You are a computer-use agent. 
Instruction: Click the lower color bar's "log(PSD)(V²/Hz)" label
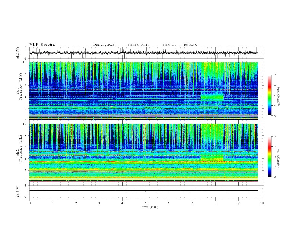point(279,159)
